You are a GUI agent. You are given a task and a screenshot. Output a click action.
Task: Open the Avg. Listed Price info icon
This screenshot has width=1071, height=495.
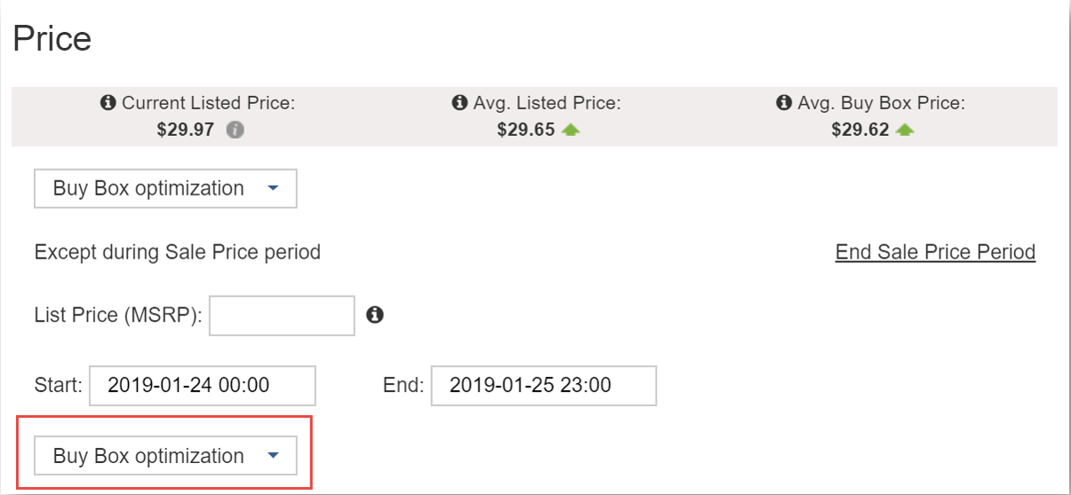[460, 103]
